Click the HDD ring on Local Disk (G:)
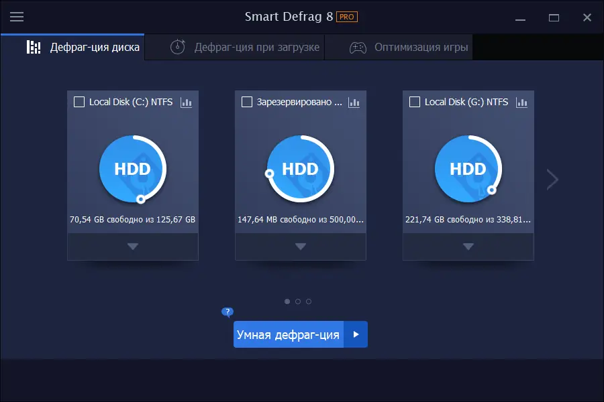The height and width of the screenshot is (402, 604). coord(468,169)
